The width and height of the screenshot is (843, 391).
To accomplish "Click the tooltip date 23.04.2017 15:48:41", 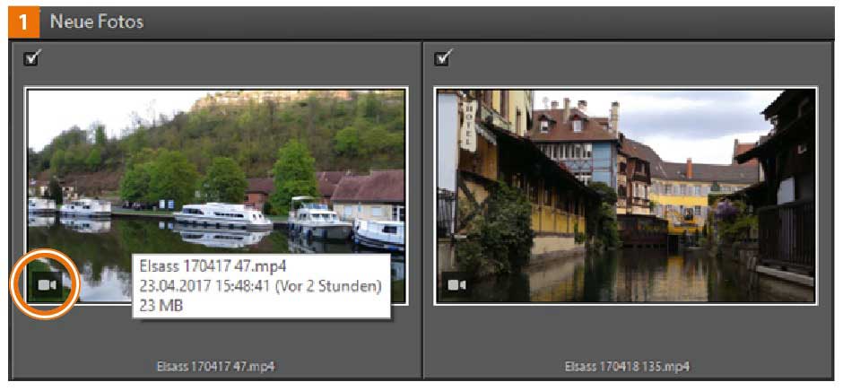I will [x=204, y=286].
